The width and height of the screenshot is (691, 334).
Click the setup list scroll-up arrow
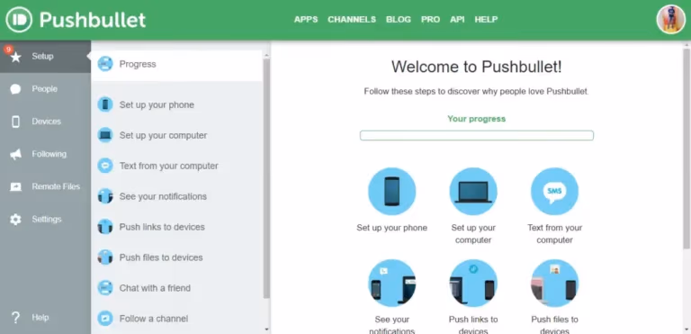266,55
